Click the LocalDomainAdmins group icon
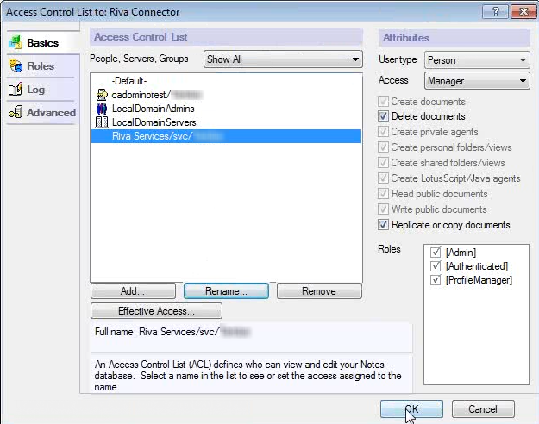 click(x=102, y=109)
